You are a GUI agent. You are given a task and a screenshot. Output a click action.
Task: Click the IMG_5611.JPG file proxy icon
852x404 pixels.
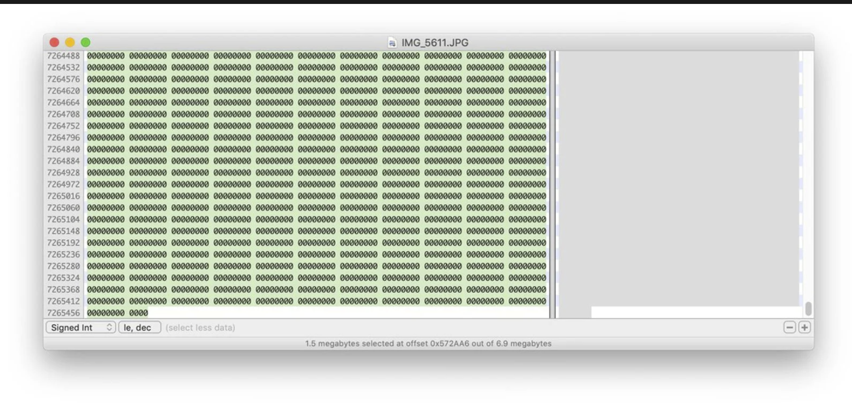click(x=392, y=43)
